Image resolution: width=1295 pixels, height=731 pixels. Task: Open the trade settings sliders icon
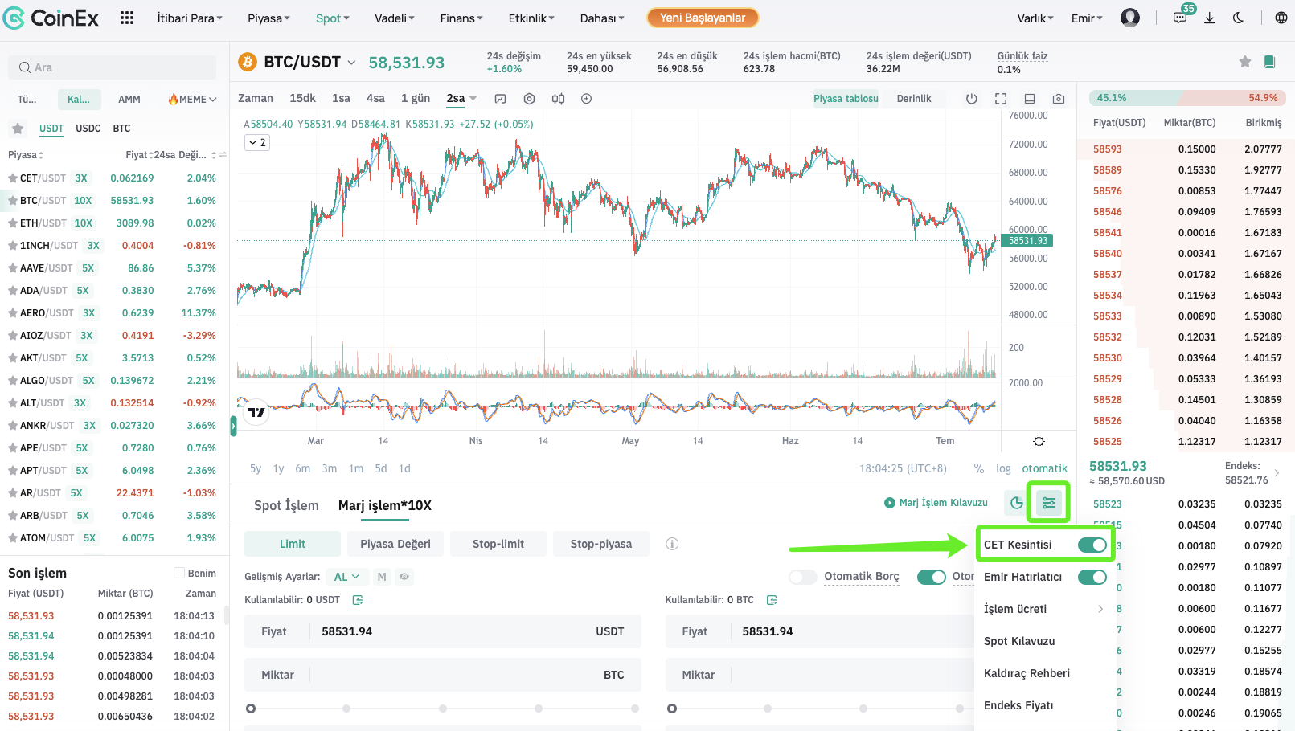1049,503
